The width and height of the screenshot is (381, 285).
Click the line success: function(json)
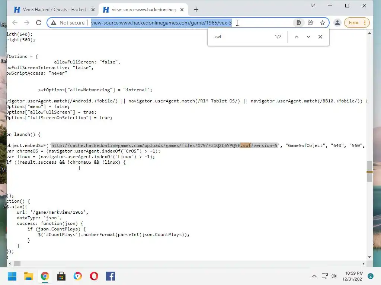[50, 223]
